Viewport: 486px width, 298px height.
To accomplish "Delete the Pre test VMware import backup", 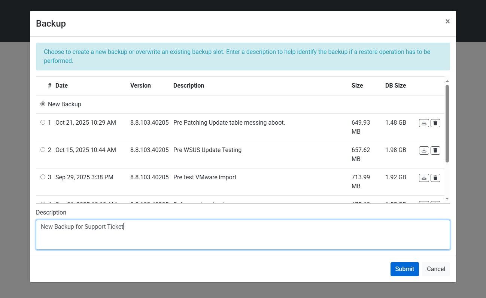I will point(435,178).
